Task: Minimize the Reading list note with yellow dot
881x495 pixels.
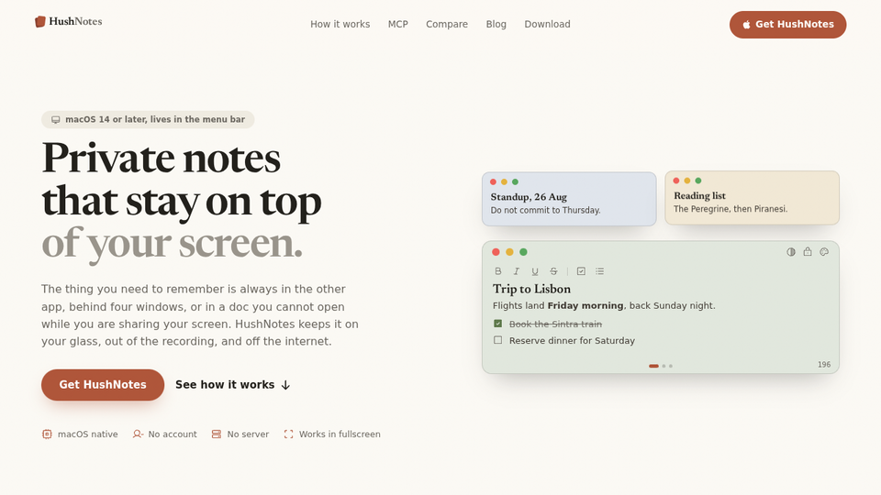Action: pyautogui.click(x=687, y=181)
